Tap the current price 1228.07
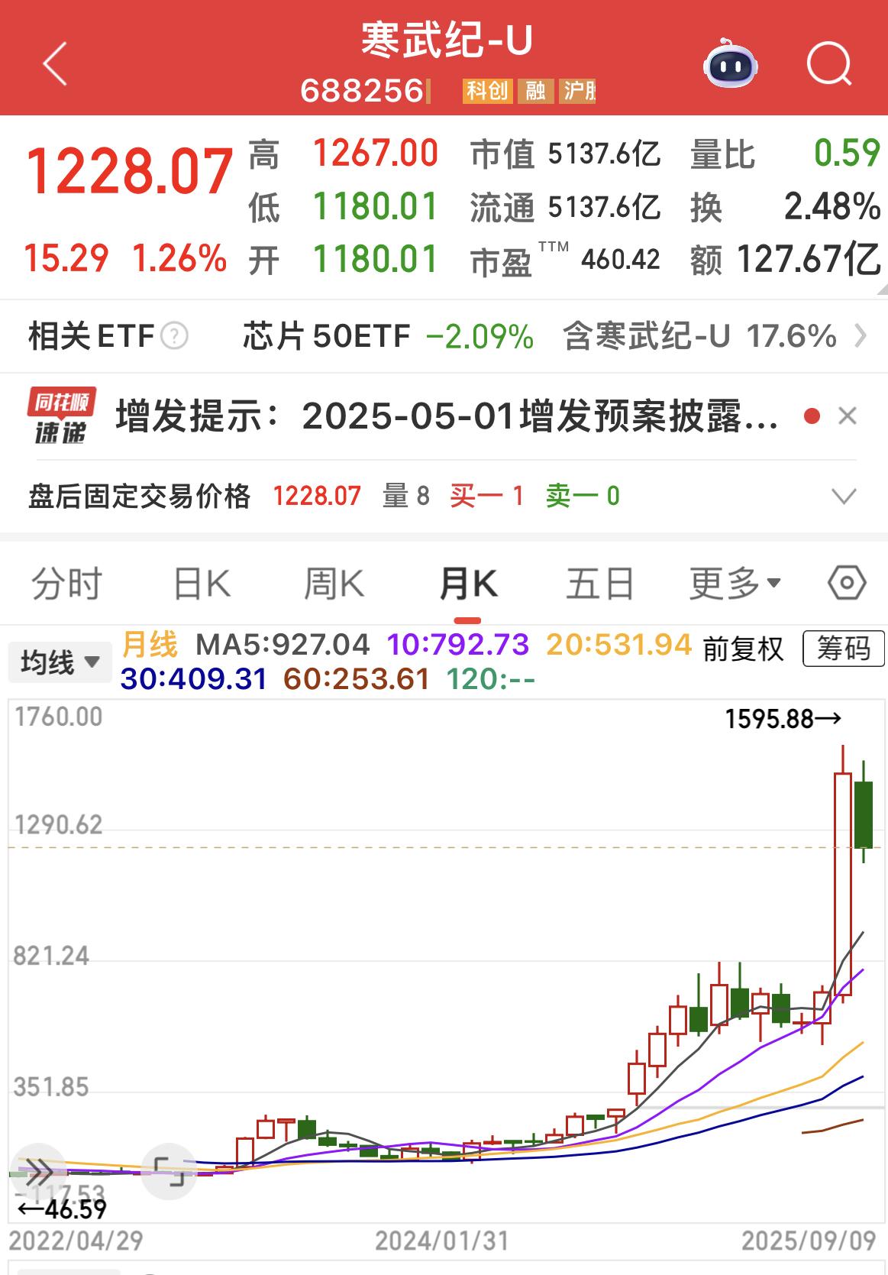The image size is (888, 1275). [x=129, y=172]
